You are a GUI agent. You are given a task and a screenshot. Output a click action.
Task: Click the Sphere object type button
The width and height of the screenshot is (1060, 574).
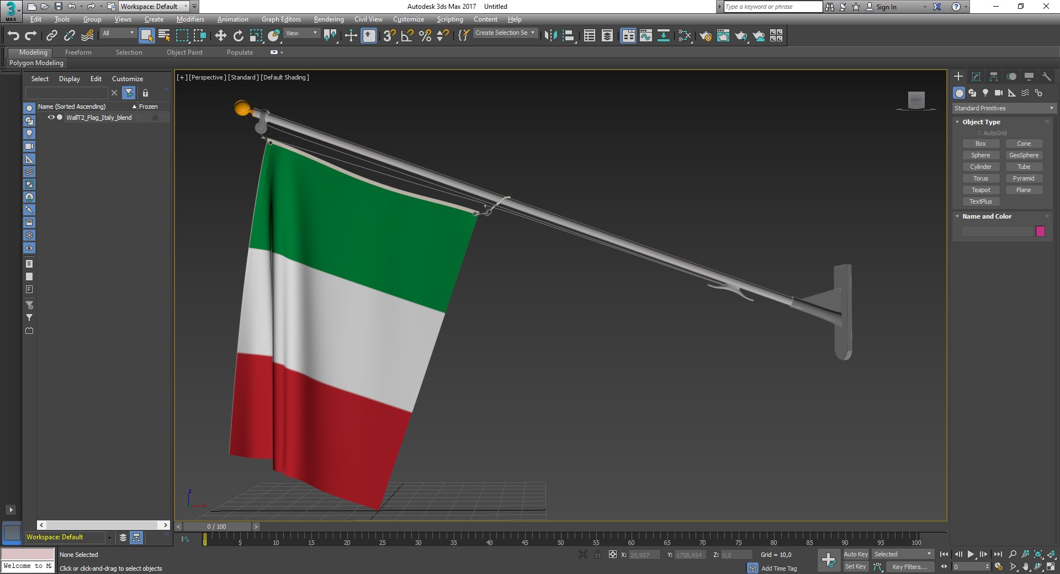click(981, 155)
